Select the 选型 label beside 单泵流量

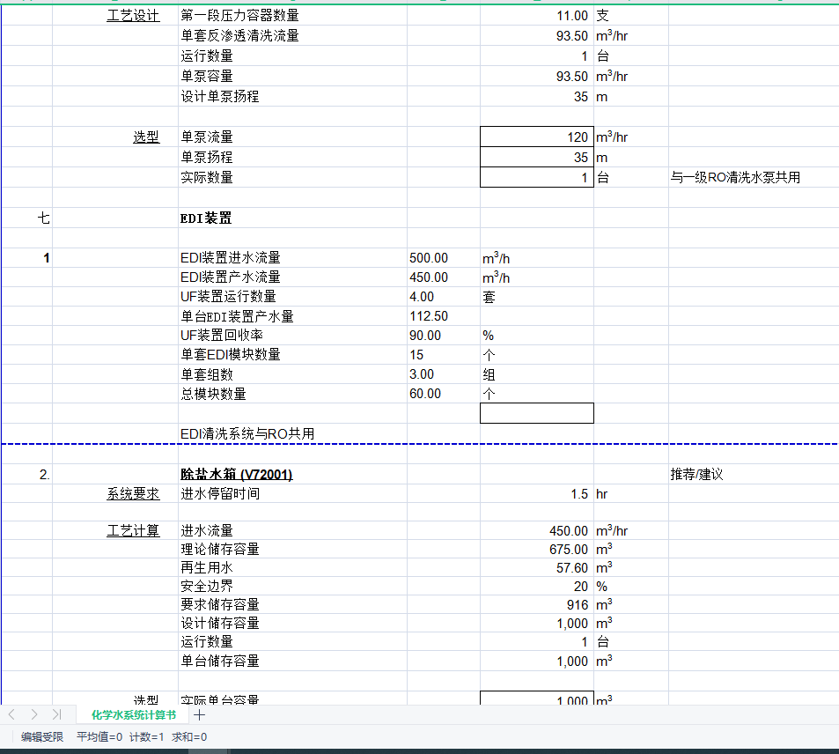[x=115, y=137]
